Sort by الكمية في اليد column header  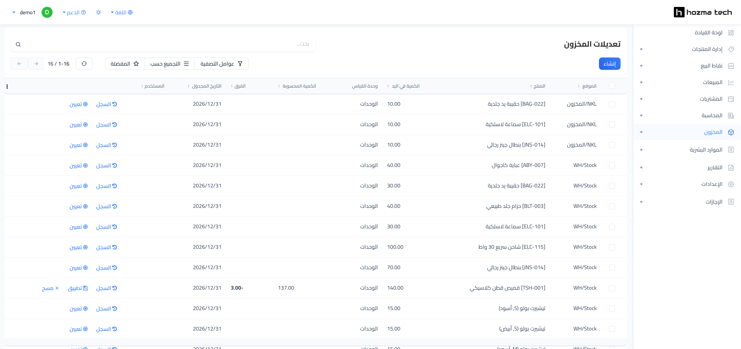coord(403,86)
